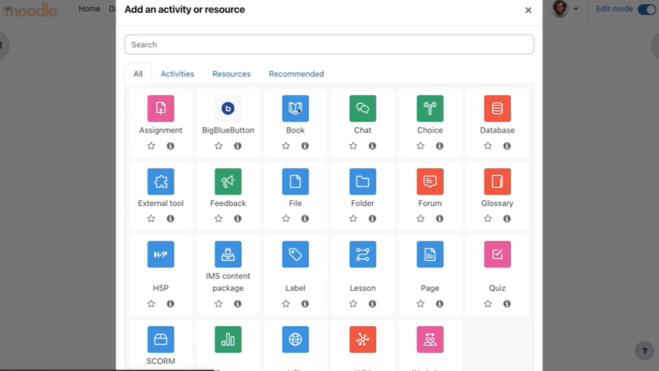659x371 pixels.
Task: Star the Label resource as favourite
Action: (x=286, y=304)
